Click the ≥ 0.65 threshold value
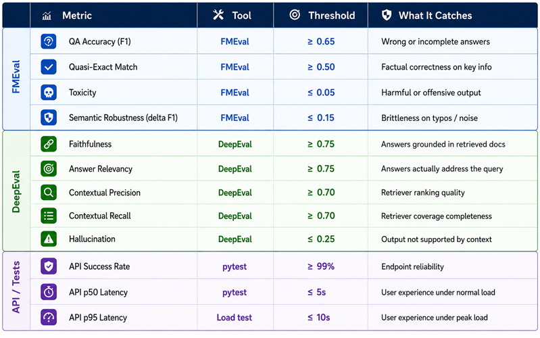Viewport: 540px width, 338px height. (321, 42)
